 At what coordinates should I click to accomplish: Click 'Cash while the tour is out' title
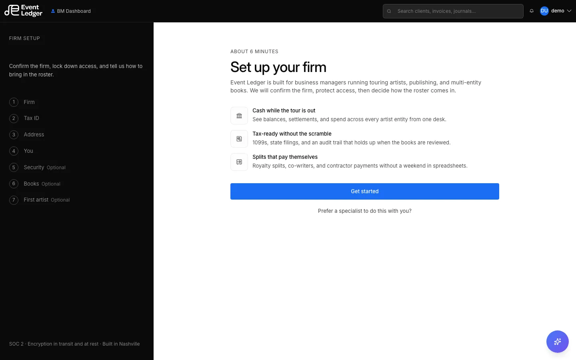(284, 111)
